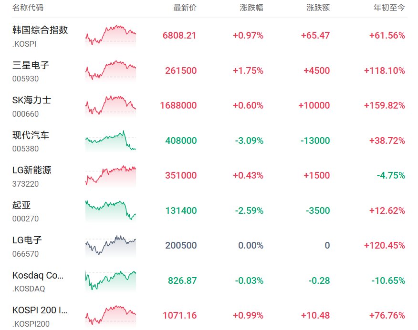Select the 名称代码 column header
Image resolution: width=418 pixels, height=330 pixels.
[28, 8]
